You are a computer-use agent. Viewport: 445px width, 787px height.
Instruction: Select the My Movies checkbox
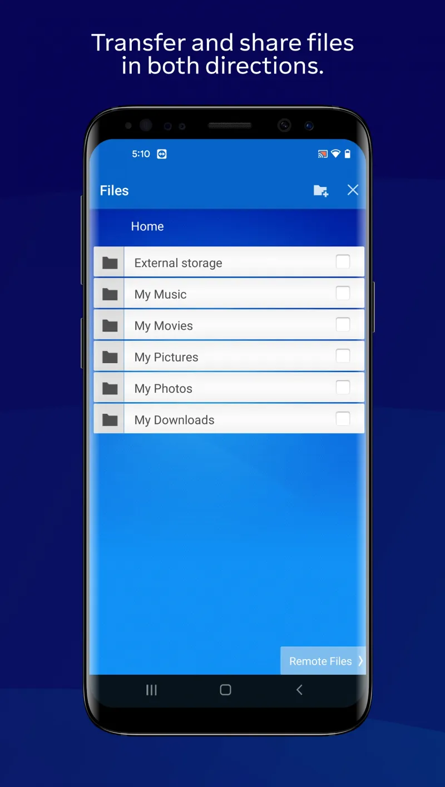point(343,324)
